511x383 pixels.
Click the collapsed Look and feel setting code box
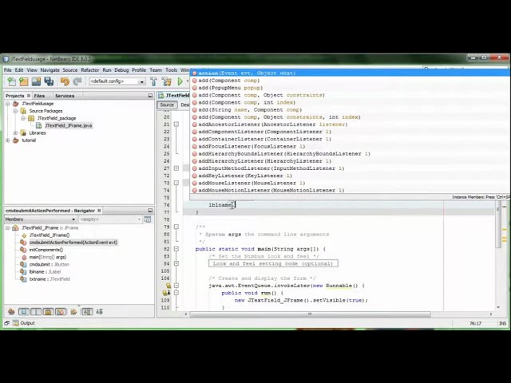click(x=273, y=263)
